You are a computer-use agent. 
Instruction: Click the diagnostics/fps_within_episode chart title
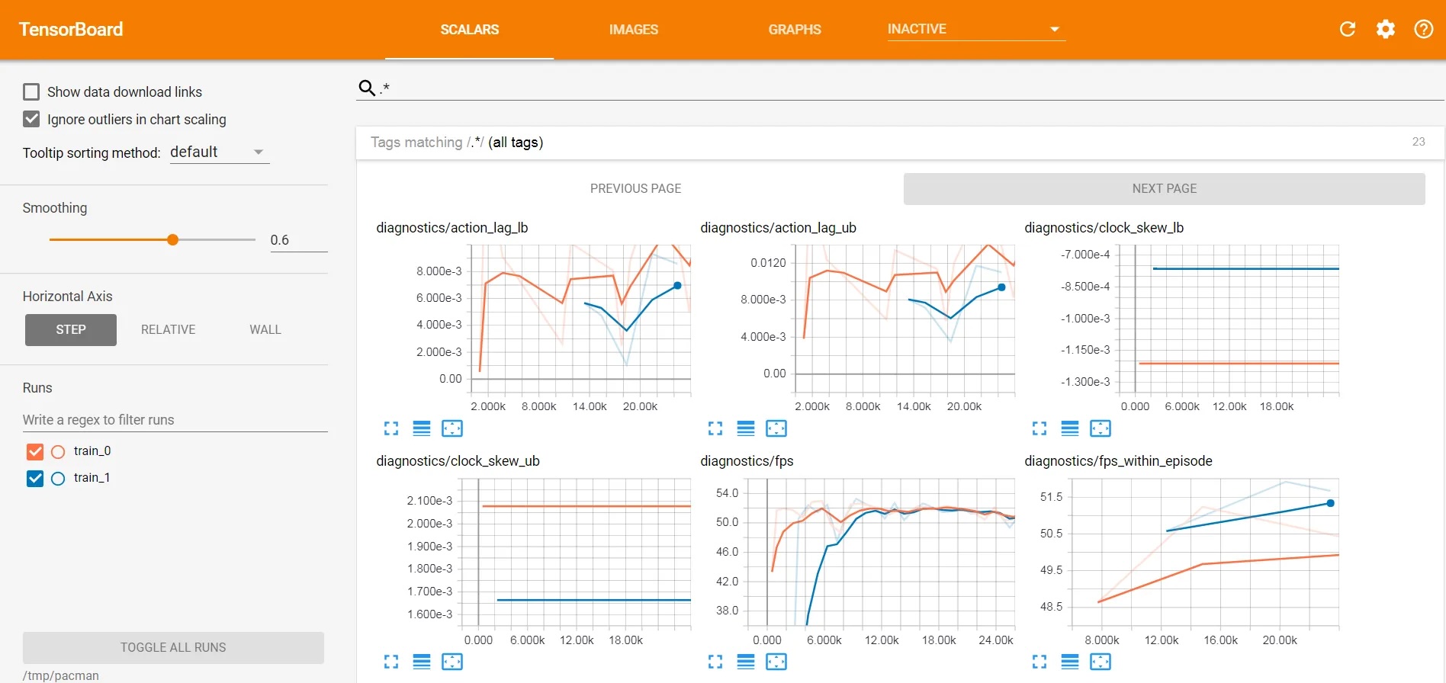click(x=1119, y=461)
